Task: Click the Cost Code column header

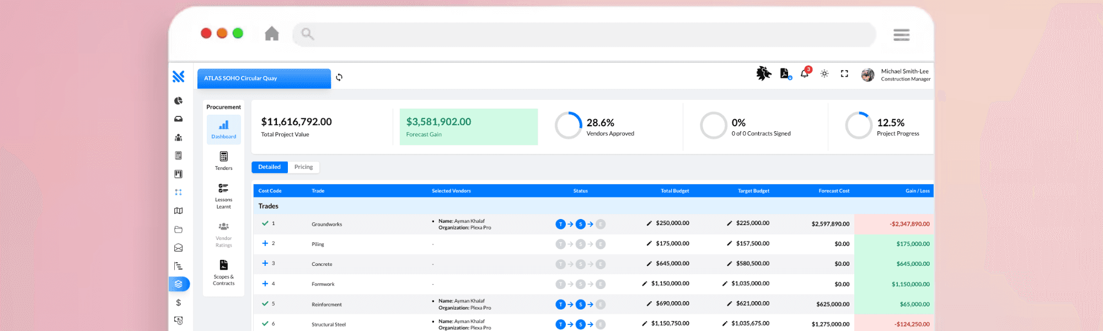Action: 270,191
